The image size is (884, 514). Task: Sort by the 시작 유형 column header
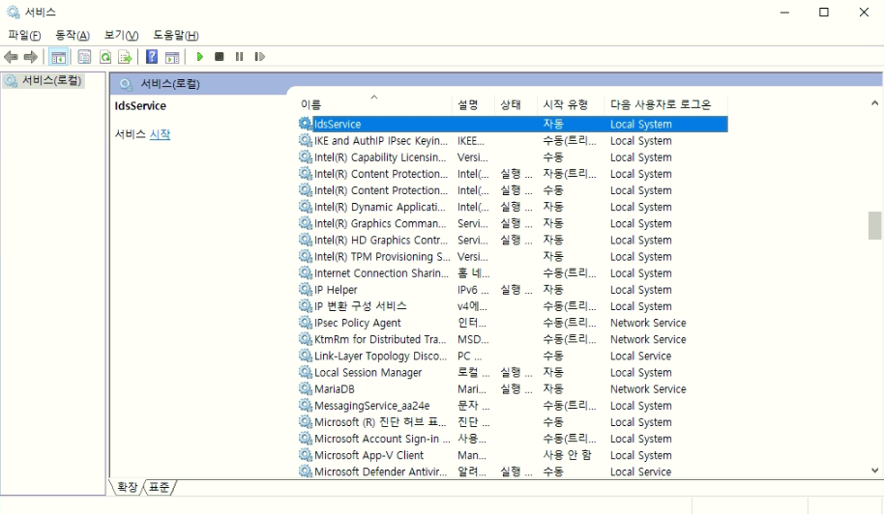point(571,104)
